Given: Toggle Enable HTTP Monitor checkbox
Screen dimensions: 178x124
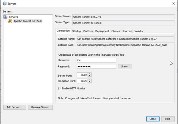Looking at the screenshot, I should coord(60,89).
